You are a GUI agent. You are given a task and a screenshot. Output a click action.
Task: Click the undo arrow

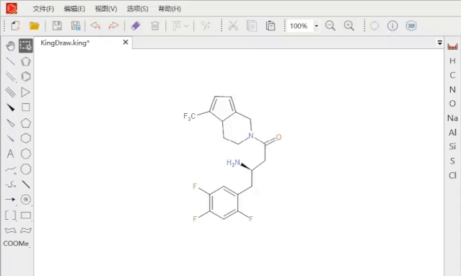click(x=95, y=26)
